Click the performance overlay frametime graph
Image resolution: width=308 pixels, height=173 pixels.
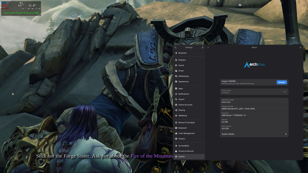tap(21, 13)
